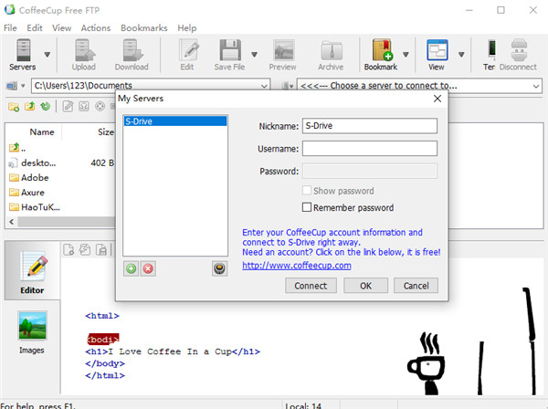Open the Bookmarks menu
Screen dimensions: 548x409
[x=144, y=28]
